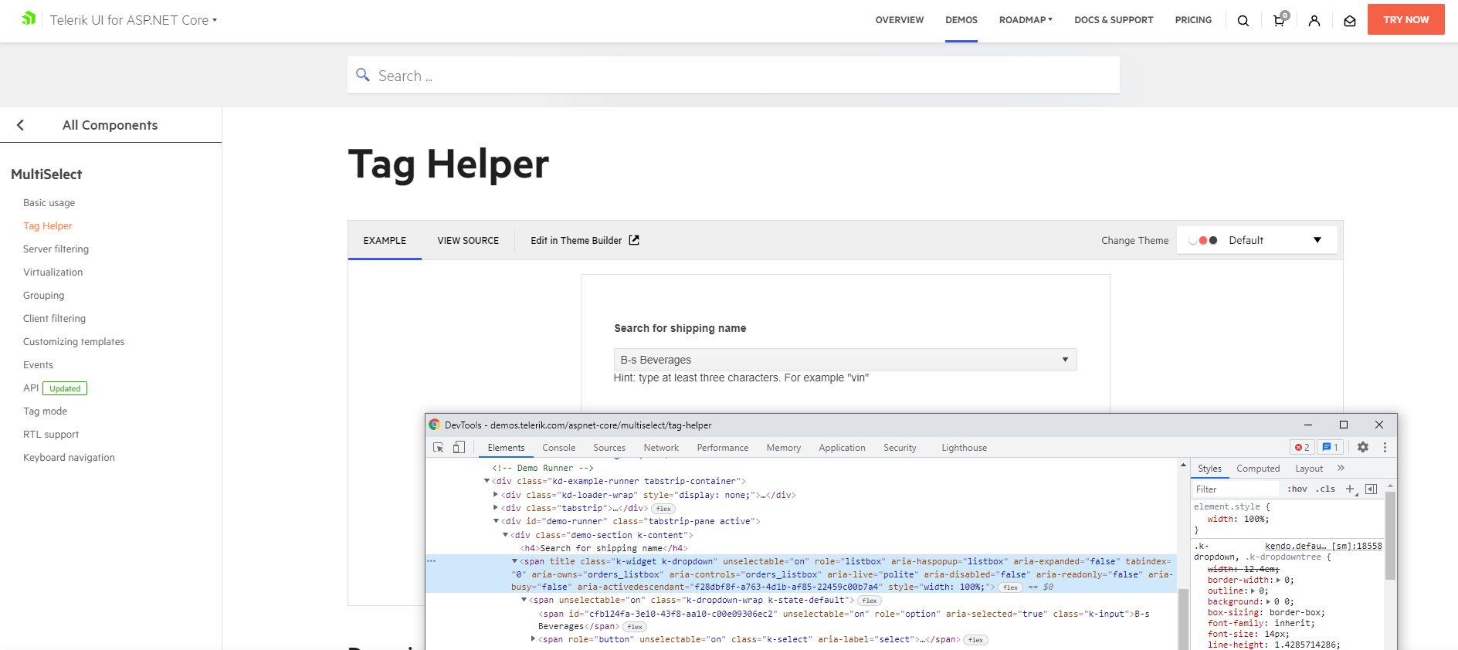Click the theme color swatch preview

click(x=1203, y=241)
